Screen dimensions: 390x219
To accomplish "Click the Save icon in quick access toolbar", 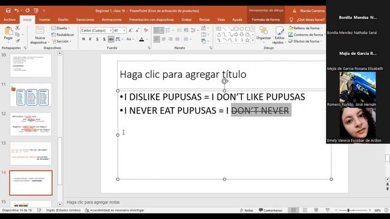I will point(8,10).
